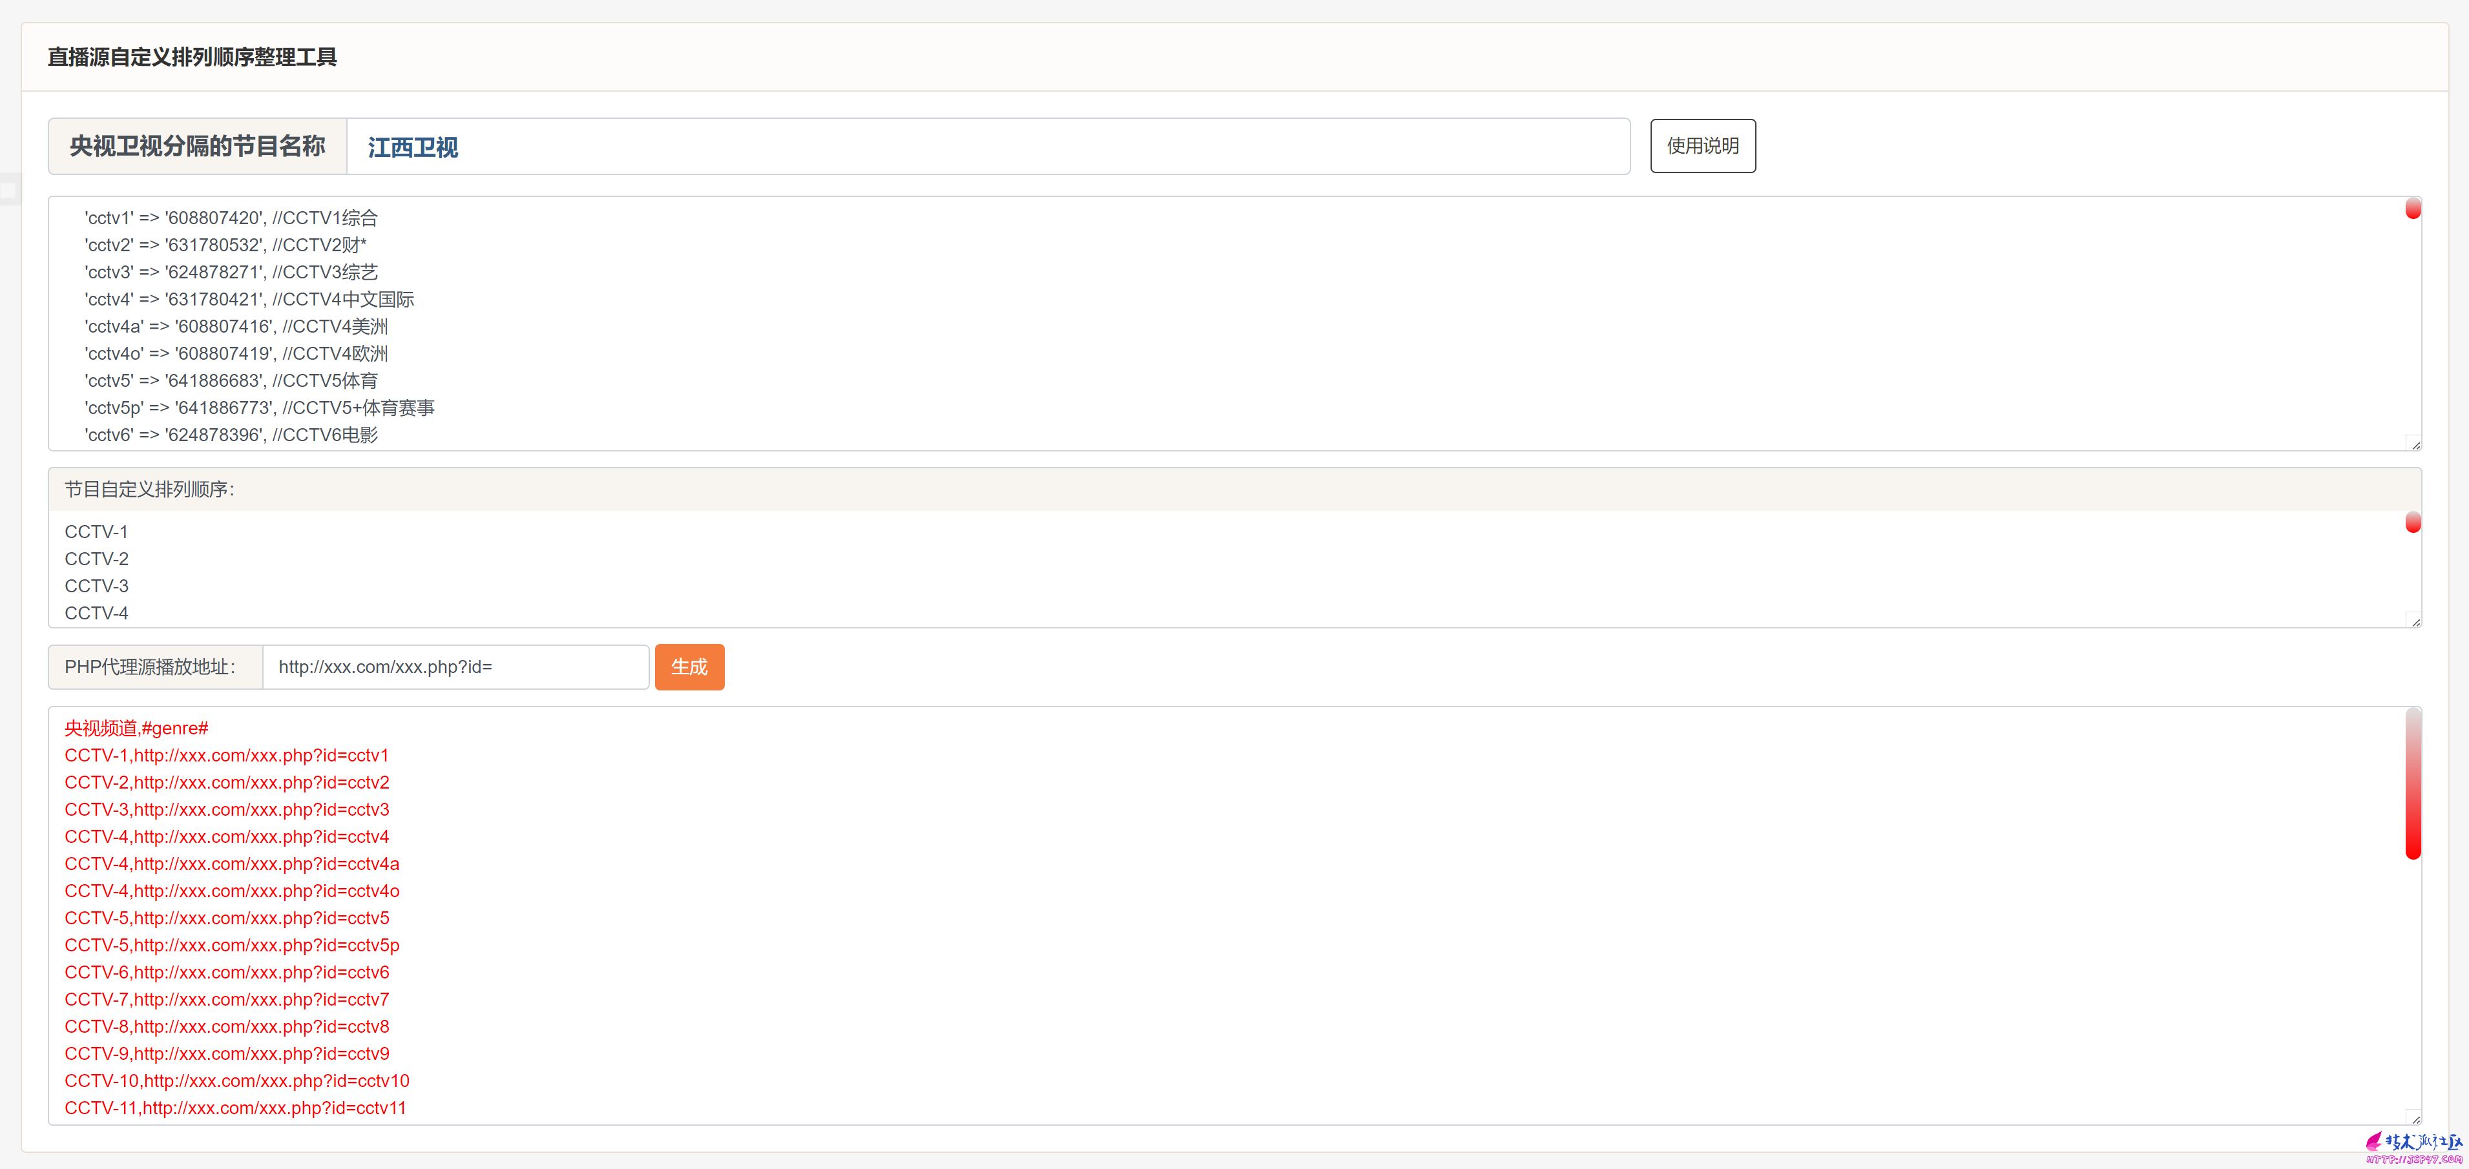Click the PHP代理源播放地址 label
2469x1169 pixels.
155,667
